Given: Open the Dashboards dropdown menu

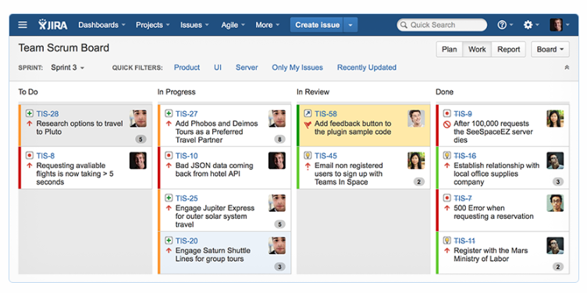Looking at the screenshot, I should (x=101, y=25).
